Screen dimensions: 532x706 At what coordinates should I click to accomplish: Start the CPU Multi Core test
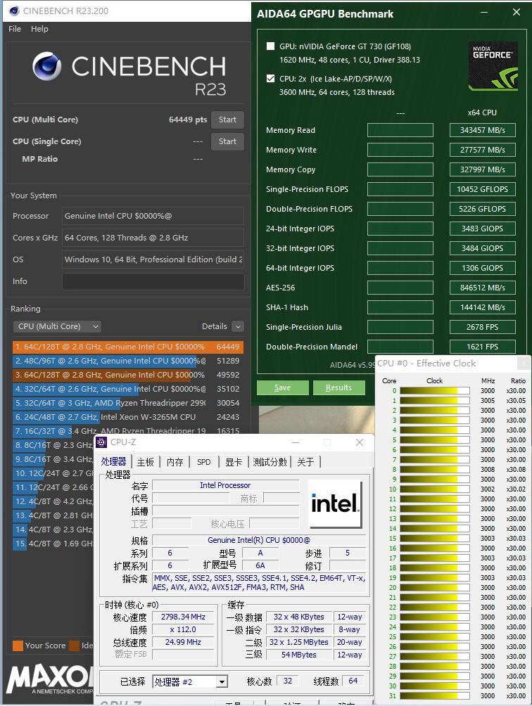tap(227, 120)
